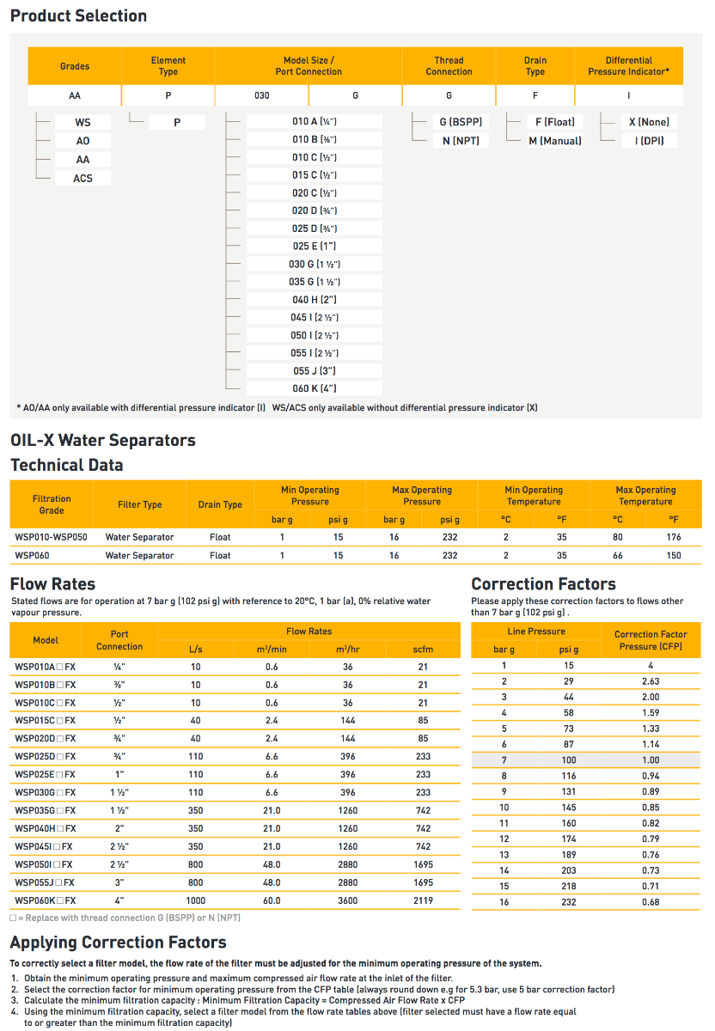Select the WS grade option

pos(82,122)
